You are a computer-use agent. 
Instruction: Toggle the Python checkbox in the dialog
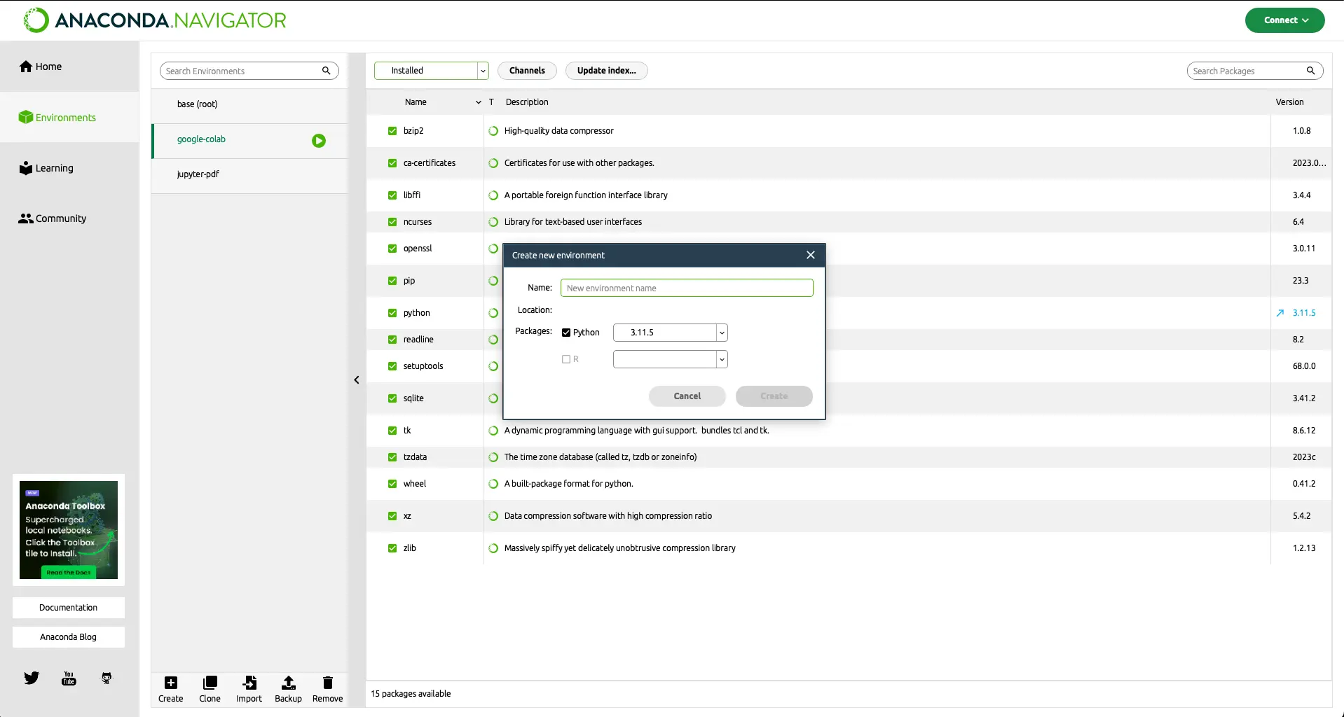(x=566, y=333)
